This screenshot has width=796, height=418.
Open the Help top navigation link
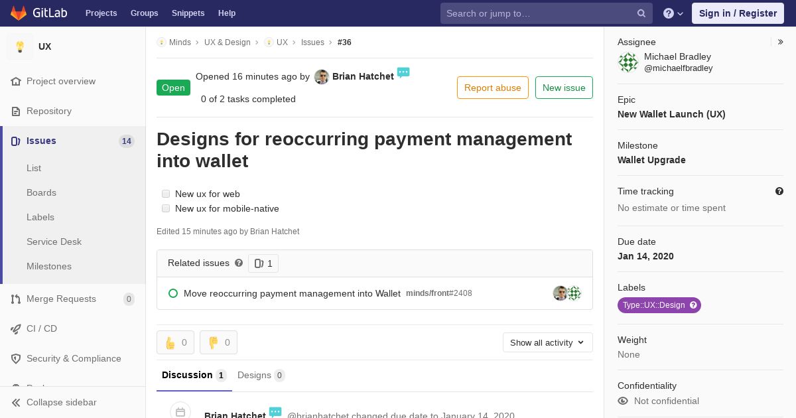[x=227, y=13]
